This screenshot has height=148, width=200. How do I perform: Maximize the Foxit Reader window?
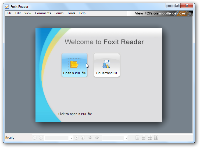(x=177, y=5)
